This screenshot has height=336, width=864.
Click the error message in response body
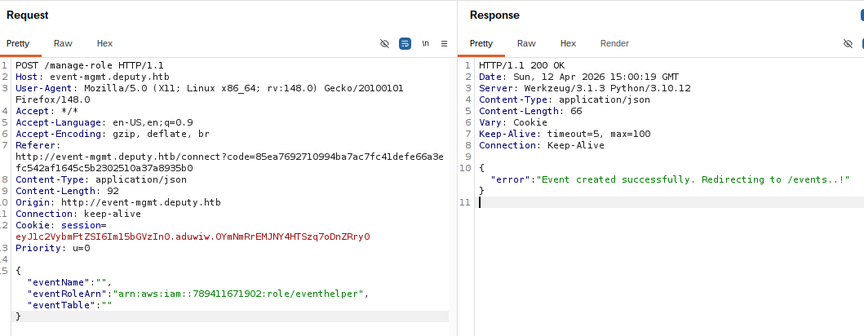click(x=693, y=179)
